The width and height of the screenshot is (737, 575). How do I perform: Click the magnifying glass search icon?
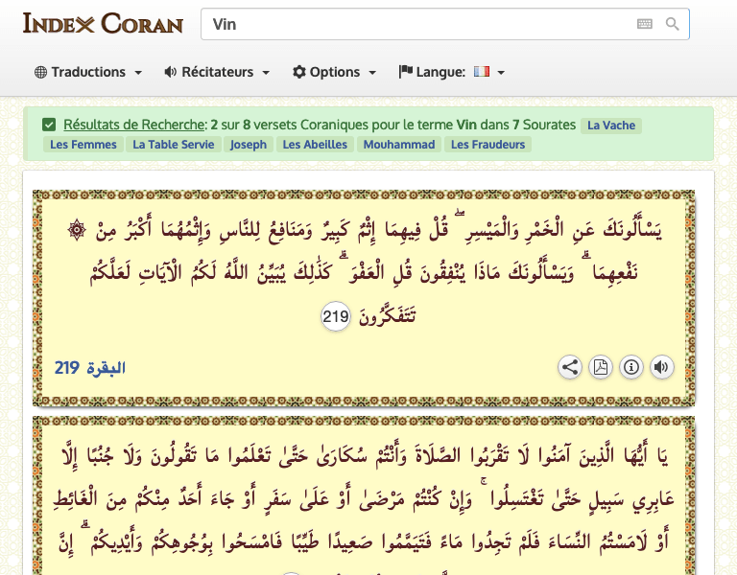pyautogui.click(x=673, y=24)
